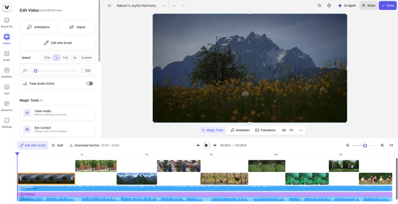398x204 pixels.
Task: Click the cloud save status icon
Action: (109, 5)
